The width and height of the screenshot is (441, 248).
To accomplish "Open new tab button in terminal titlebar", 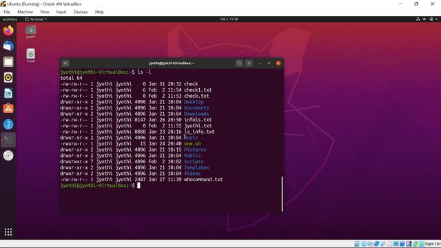I will point(65,63).
